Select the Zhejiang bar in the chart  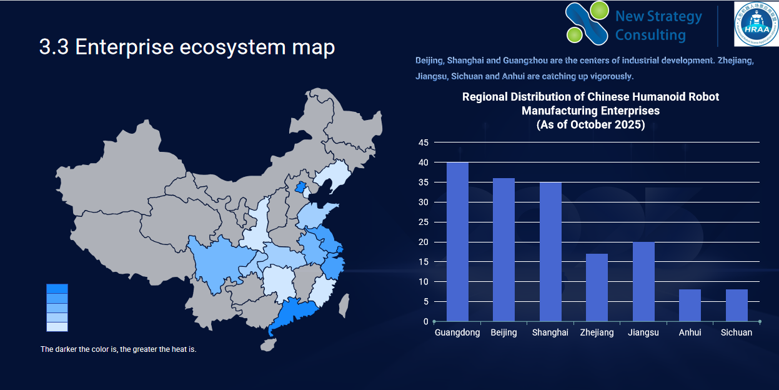[597, 287]
